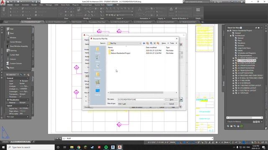Toggle PAPER space button in status bar
Viewport: 268px width, 150px height.
pyautogui.click(x=173, y=142)
